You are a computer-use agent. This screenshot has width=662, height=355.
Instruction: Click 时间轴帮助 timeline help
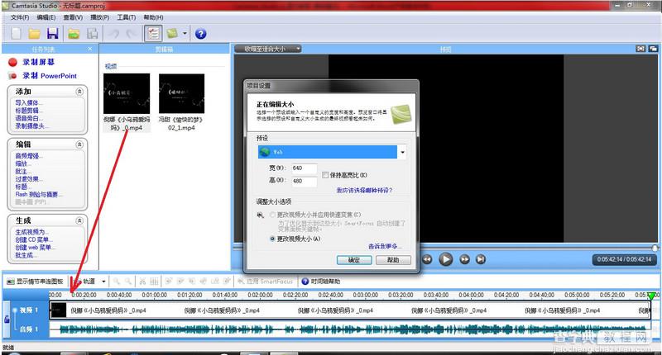321,282
